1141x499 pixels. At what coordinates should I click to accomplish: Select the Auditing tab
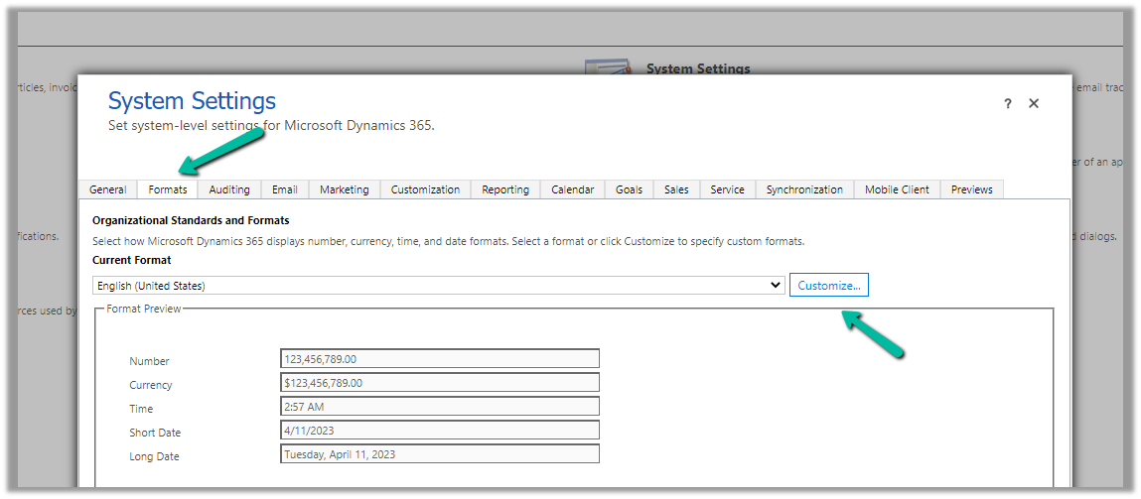[x=229, y=189]
